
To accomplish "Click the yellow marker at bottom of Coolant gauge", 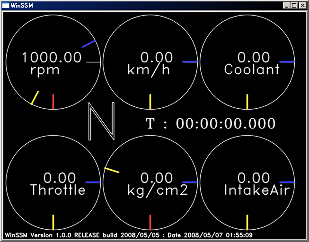I will [247, 102].
